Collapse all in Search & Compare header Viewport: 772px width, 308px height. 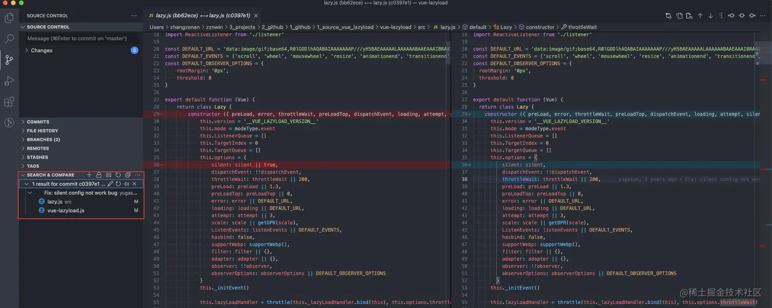(x=128, y=175)
